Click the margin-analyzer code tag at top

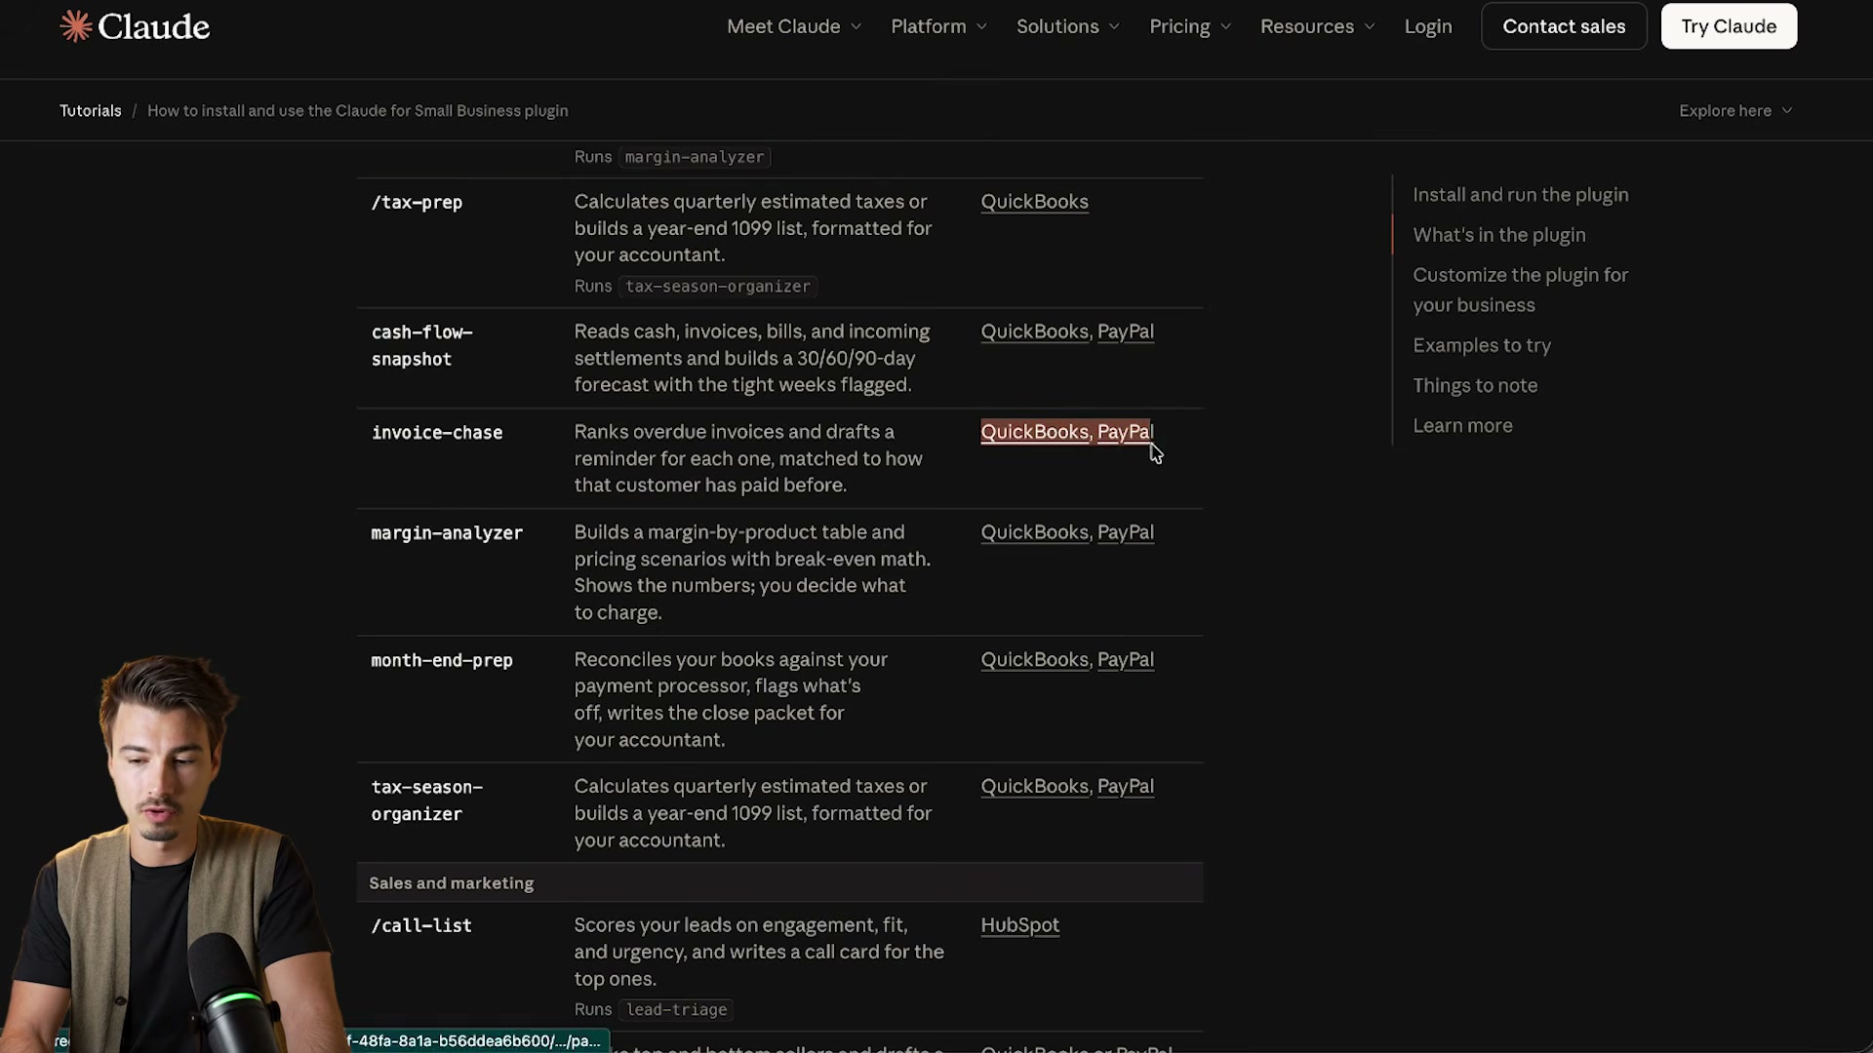[x=695, y=156]
